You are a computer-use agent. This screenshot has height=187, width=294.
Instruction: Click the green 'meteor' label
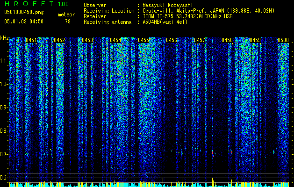coord(66,14)
